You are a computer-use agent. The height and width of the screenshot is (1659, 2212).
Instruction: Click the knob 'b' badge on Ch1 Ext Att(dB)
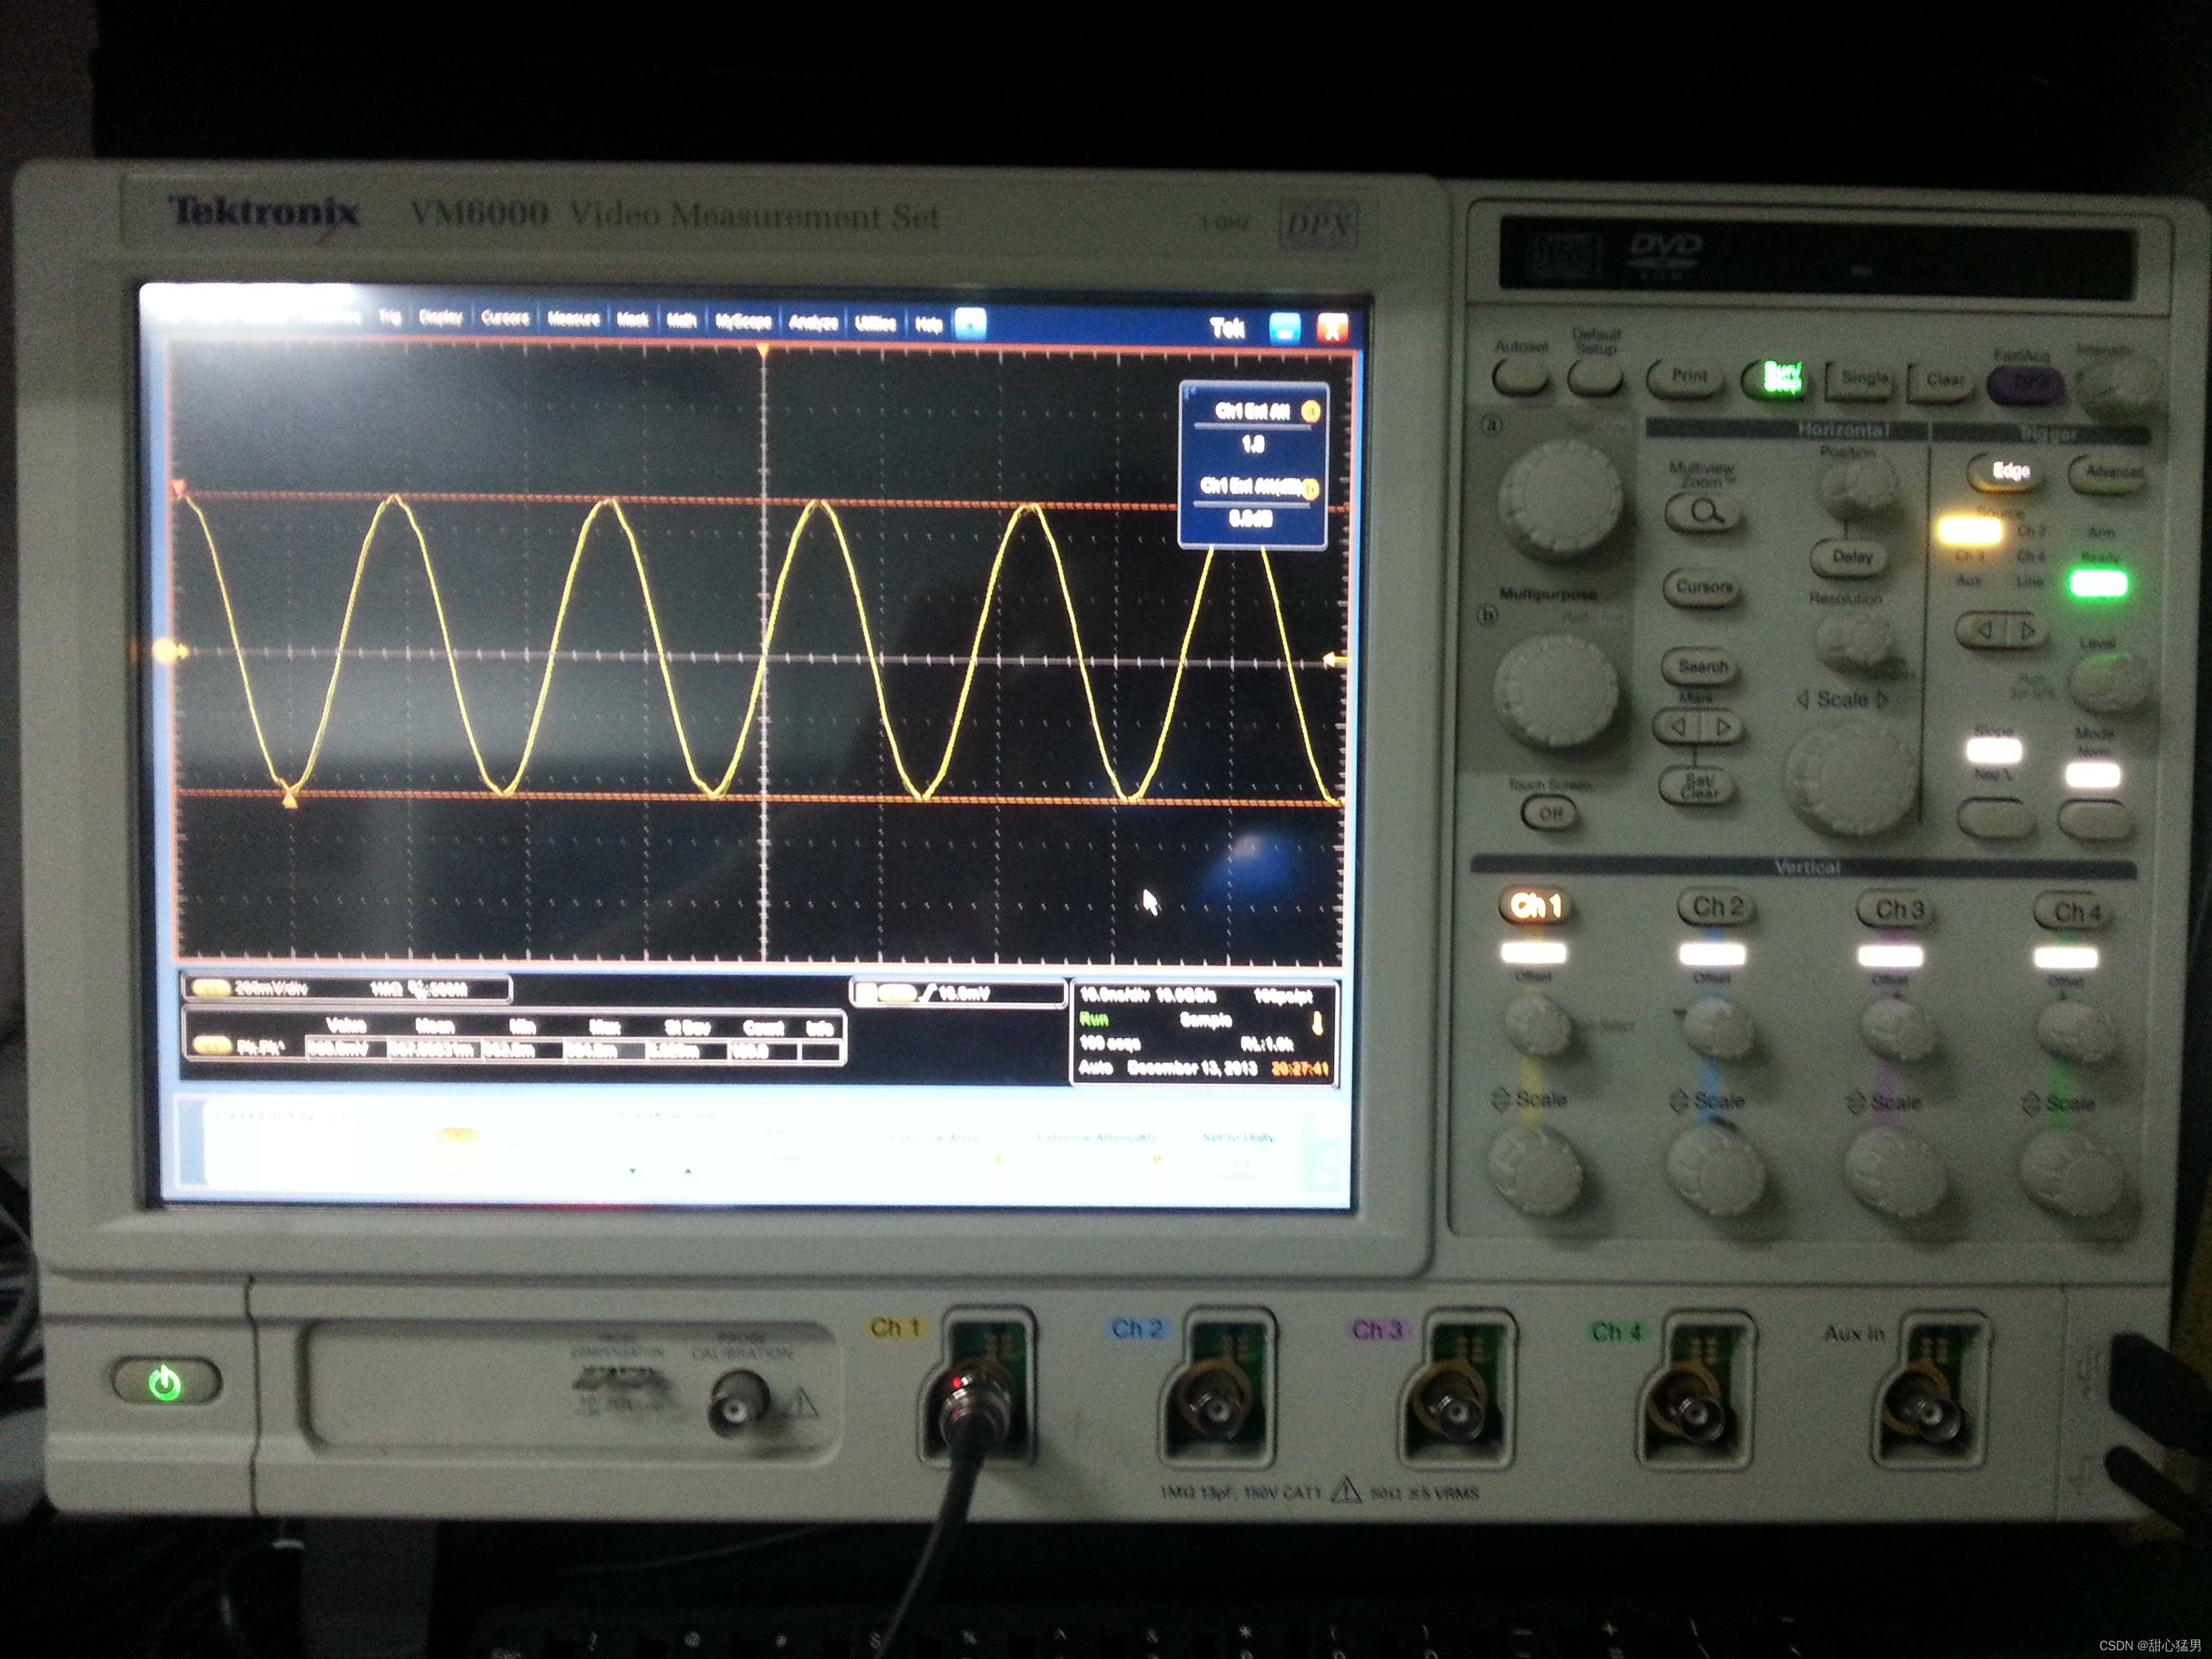pyautogui.click(x=1311, y=488)
